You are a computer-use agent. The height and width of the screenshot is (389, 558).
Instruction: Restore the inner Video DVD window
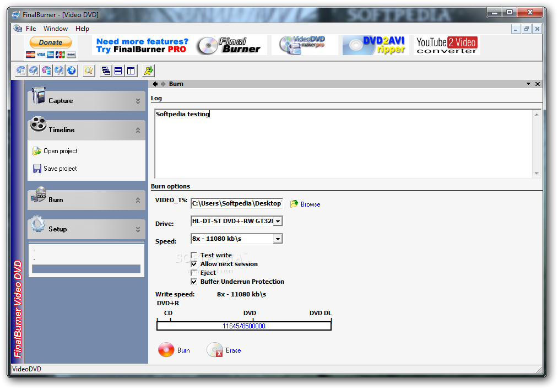click(527, 29)
